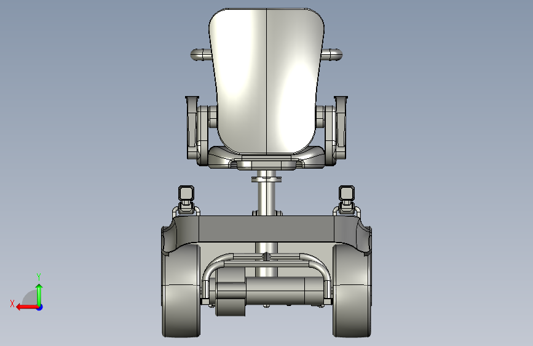Select the wheel on the left side of view

181,290
